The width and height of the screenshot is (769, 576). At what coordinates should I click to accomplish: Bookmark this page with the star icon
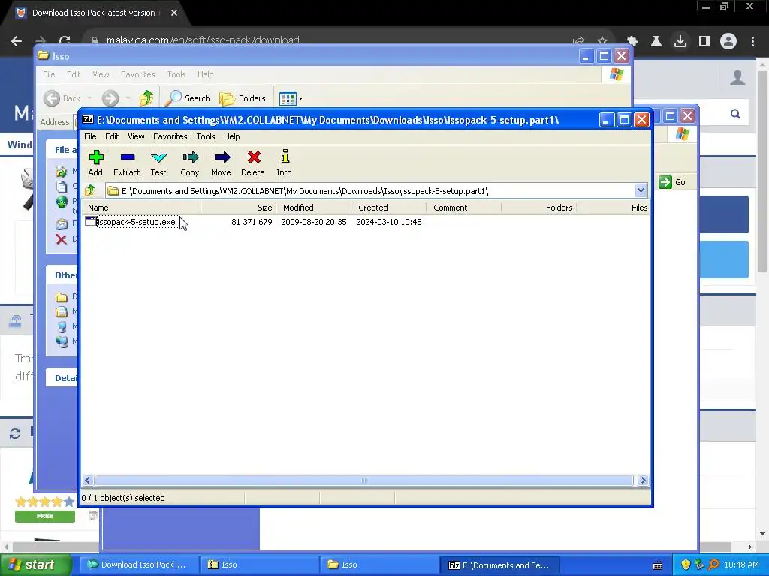click(x=602, y=41)
